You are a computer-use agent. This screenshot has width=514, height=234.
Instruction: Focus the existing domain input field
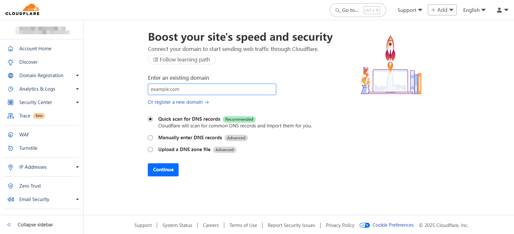click(212, 89)
